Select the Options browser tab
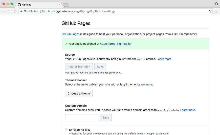The width and height of the screenshot is (220, 135). (x=39, y=5)
